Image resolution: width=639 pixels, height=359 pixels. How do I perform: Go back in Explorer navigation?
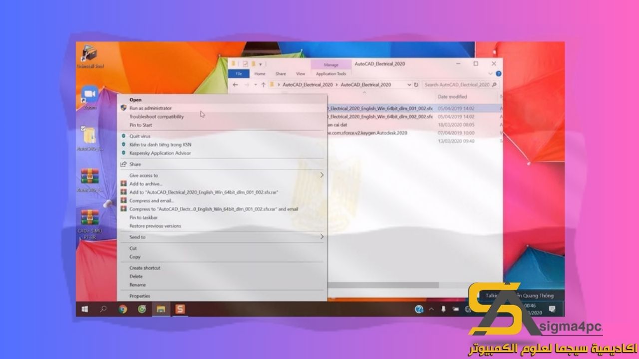(x=235, y=85)
